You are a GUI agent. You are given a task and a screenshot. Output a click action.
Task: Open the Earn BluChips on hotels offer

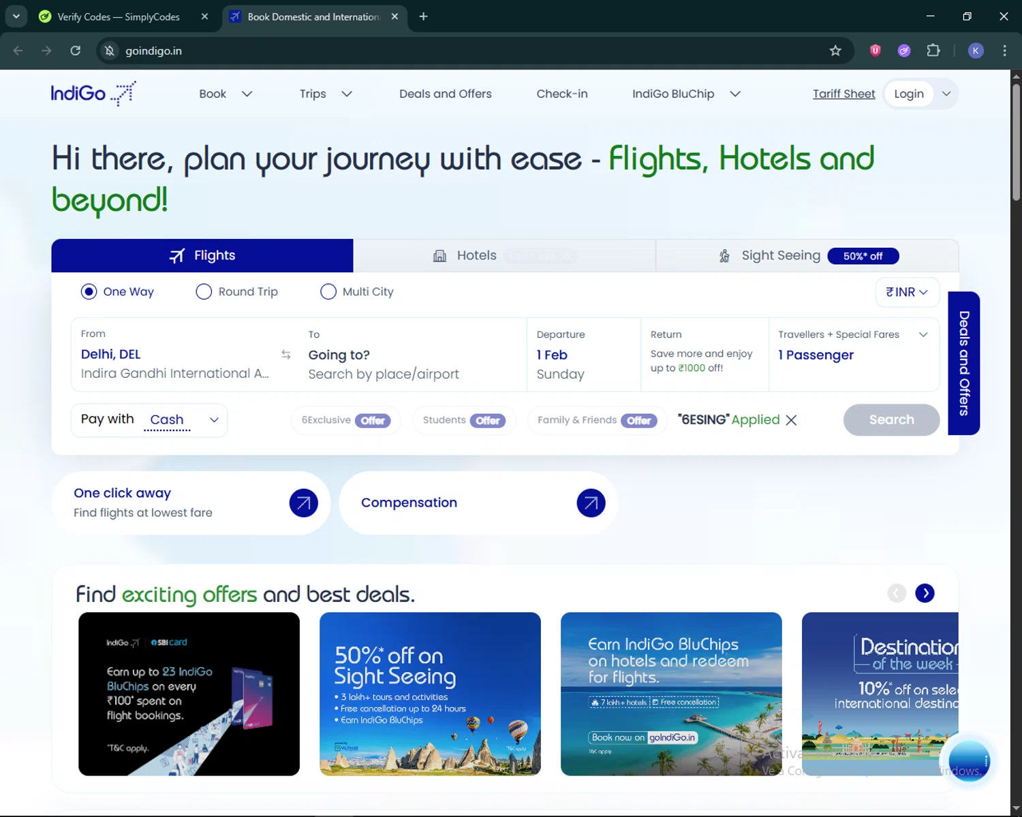(671, 694)
